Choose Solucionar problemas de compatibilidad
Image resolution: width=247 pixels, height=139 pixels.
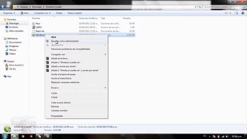point(70,49)
